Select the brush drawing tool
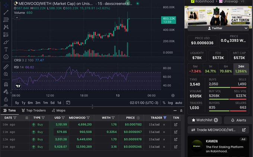Viewport: 253px width, 157px height. [x=6, y=42]
